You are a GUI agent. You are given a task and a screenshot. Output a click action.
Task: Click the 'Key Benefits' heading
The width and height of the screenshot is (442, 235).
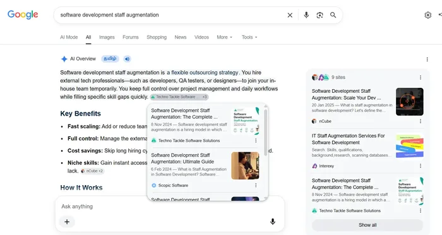[80, 114]
